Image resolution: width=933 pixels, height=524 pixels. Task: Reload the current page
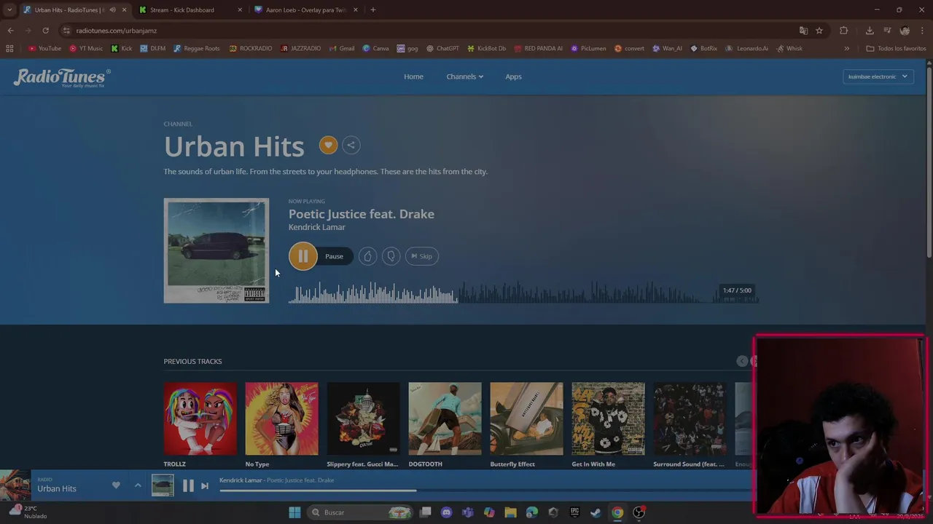[45, 31]
